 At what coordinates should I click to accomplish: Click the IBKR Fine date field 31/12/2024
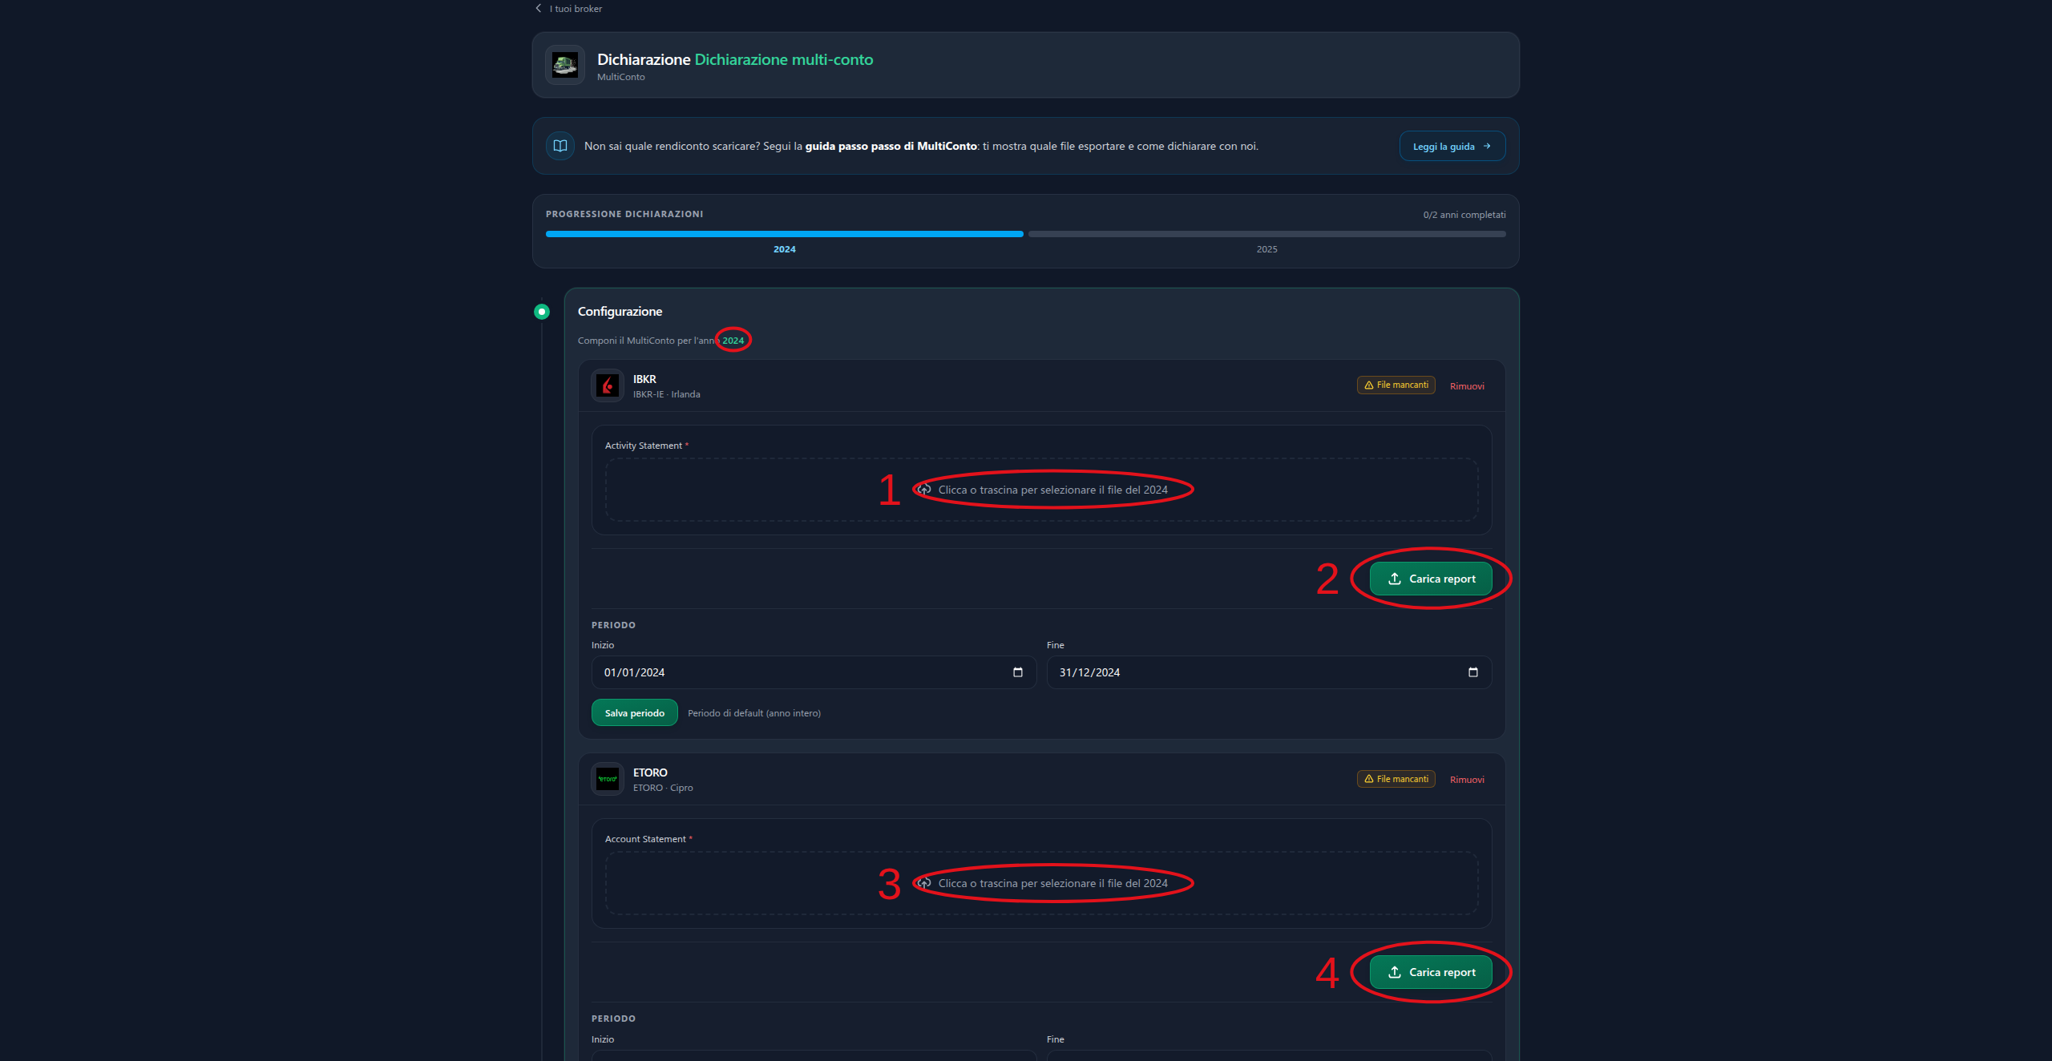point(1269,672)
